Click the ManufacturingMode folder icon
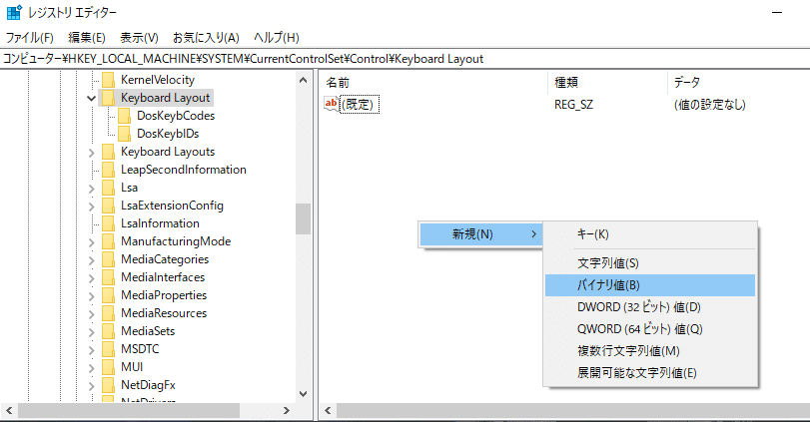Screen dimensions: 810x422 coord(108,241)
